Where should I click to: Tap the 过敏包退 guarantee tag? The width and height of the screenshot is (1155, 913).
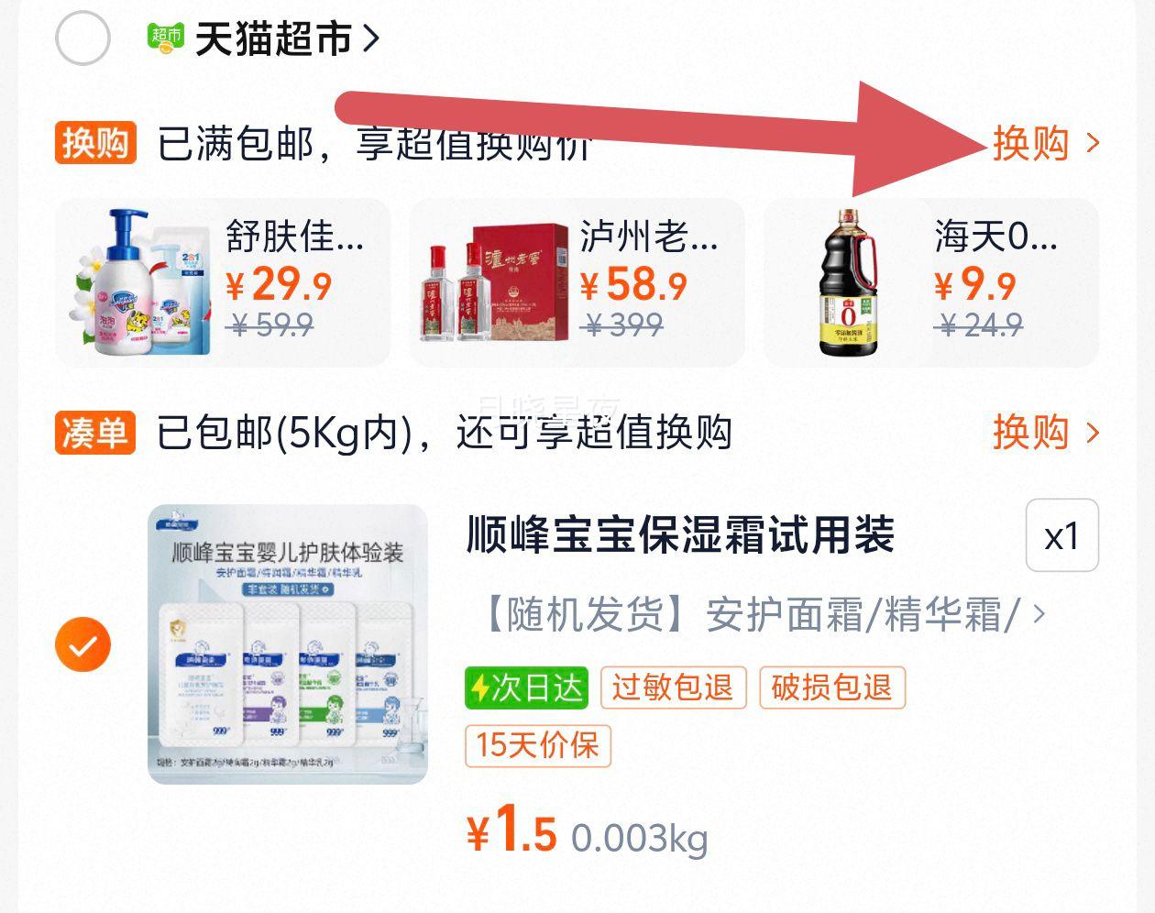click(673, 687)
